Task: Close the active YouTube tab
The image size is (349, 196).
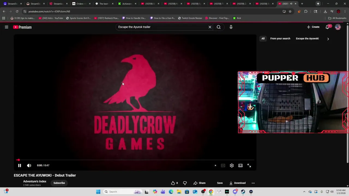Action: click(296, 4)
